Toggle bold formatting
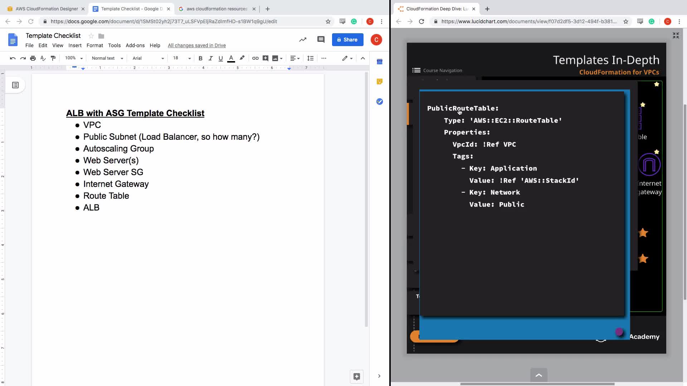Screen dimensions: 687x386 click(x=200, y=58)
